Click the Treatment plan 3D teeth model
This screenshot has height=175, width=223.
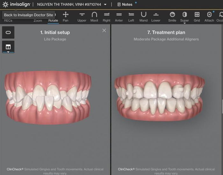coord(160,98)
